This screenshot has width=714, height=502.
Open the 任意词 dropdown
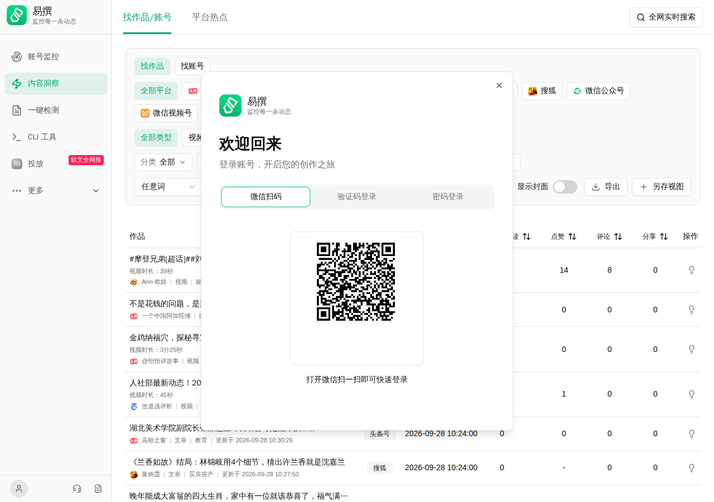click(168, 187)
